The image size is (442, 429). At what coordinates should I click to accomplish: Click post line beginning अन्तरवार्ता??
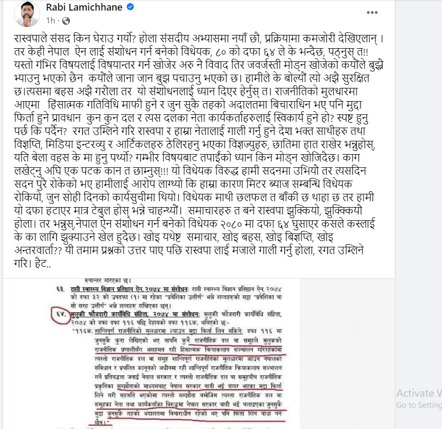click(189, 250)
